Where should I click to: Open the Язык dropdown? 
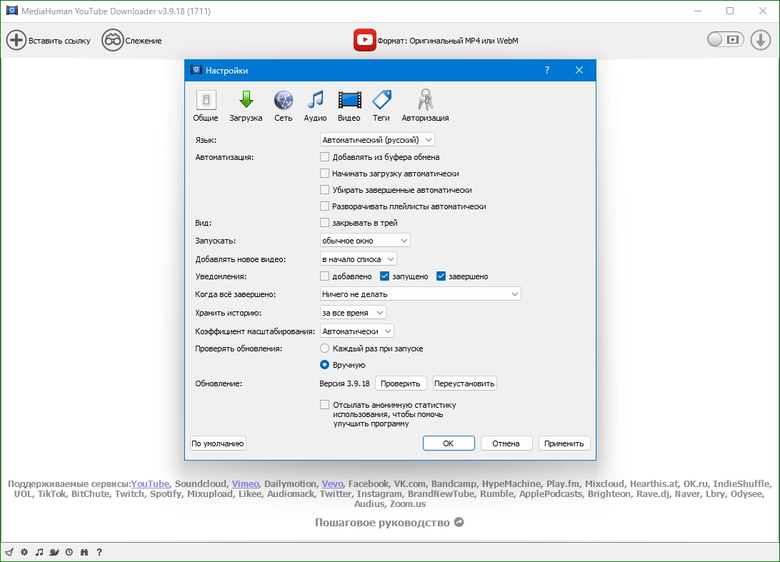pyautogui.click(x=377, y=140)
